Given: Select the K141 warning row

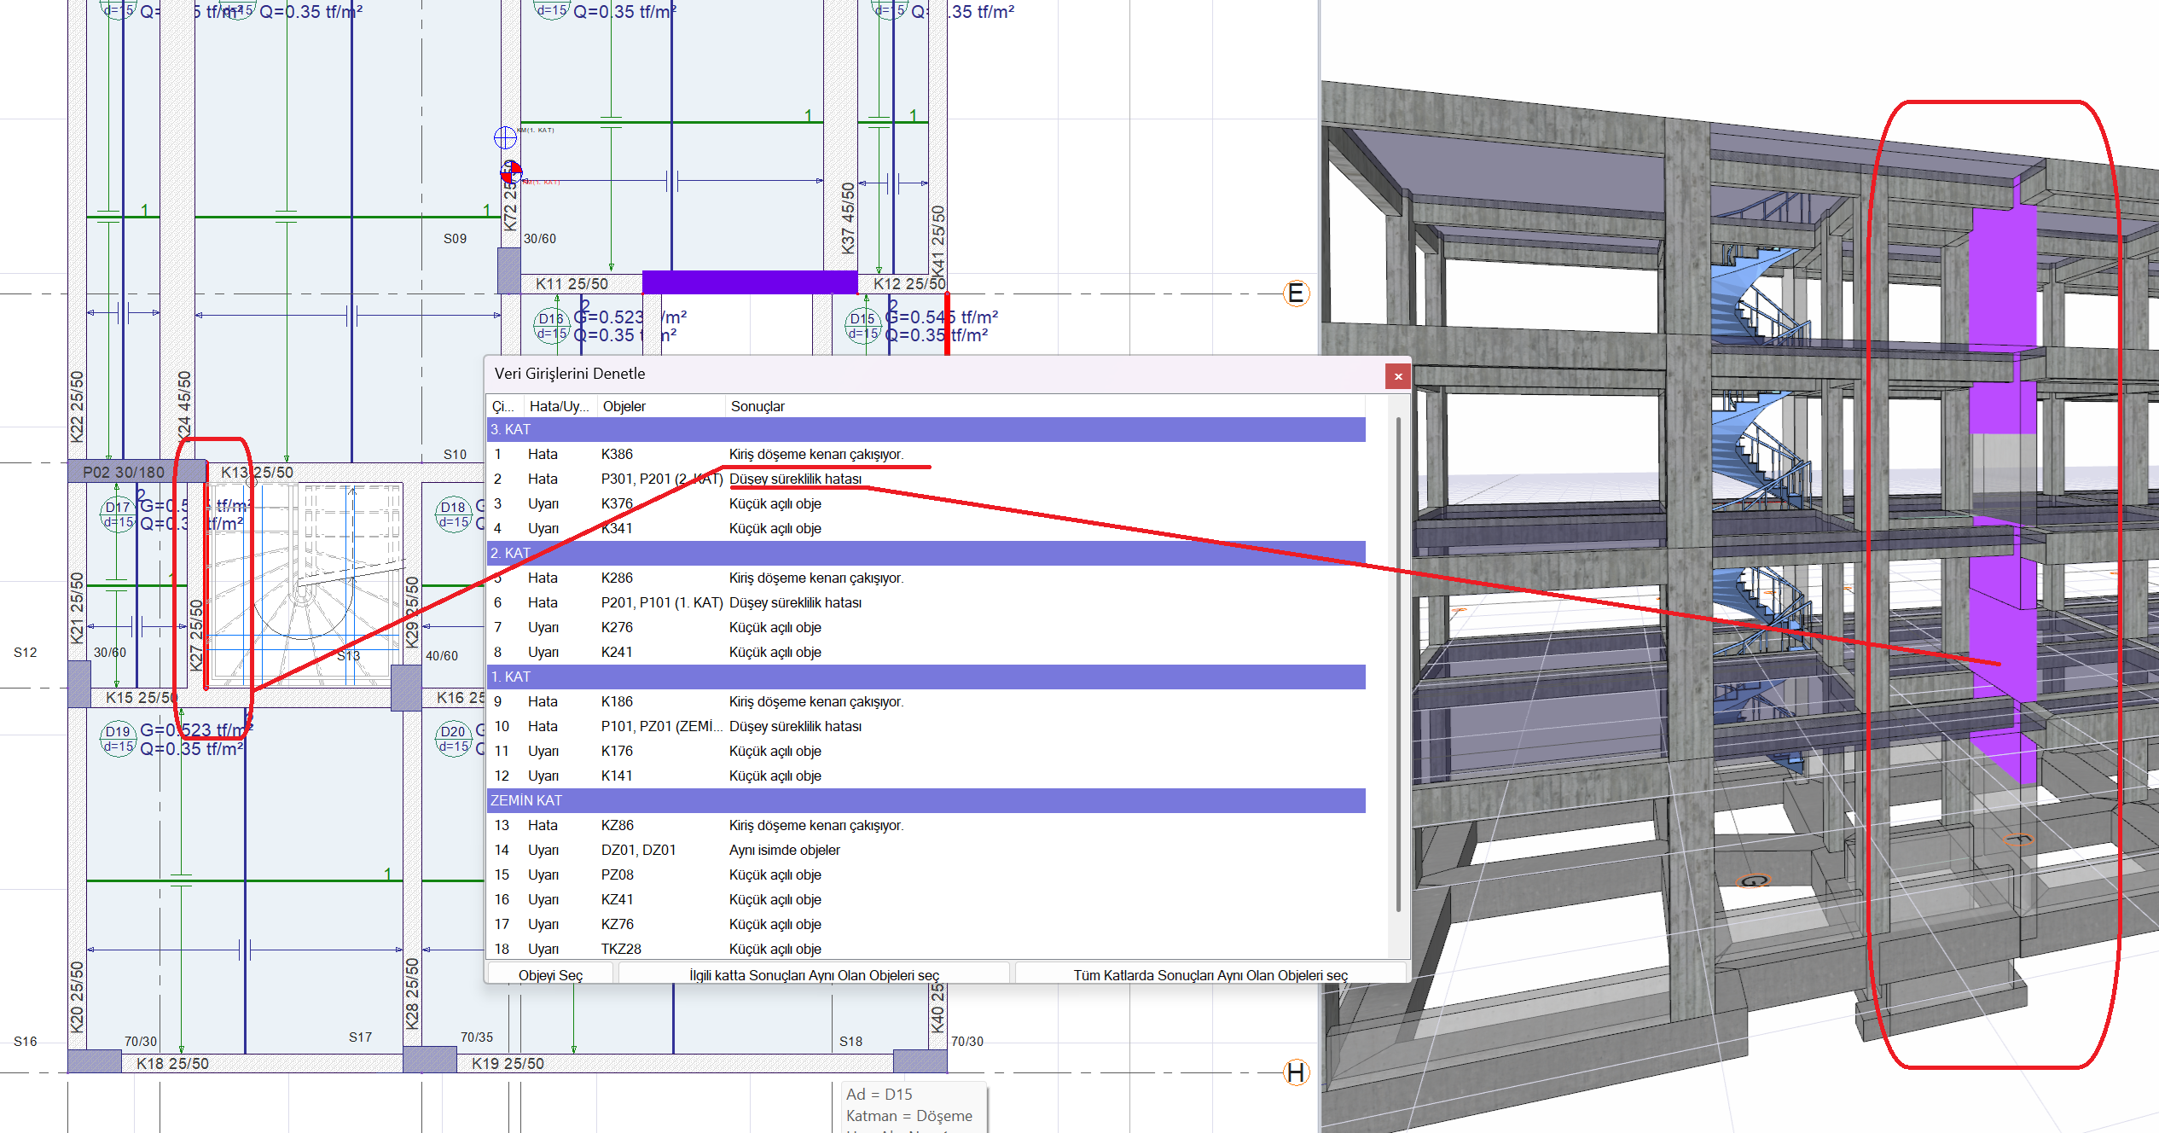Looking at the screenshot, I should coord(926,776).
